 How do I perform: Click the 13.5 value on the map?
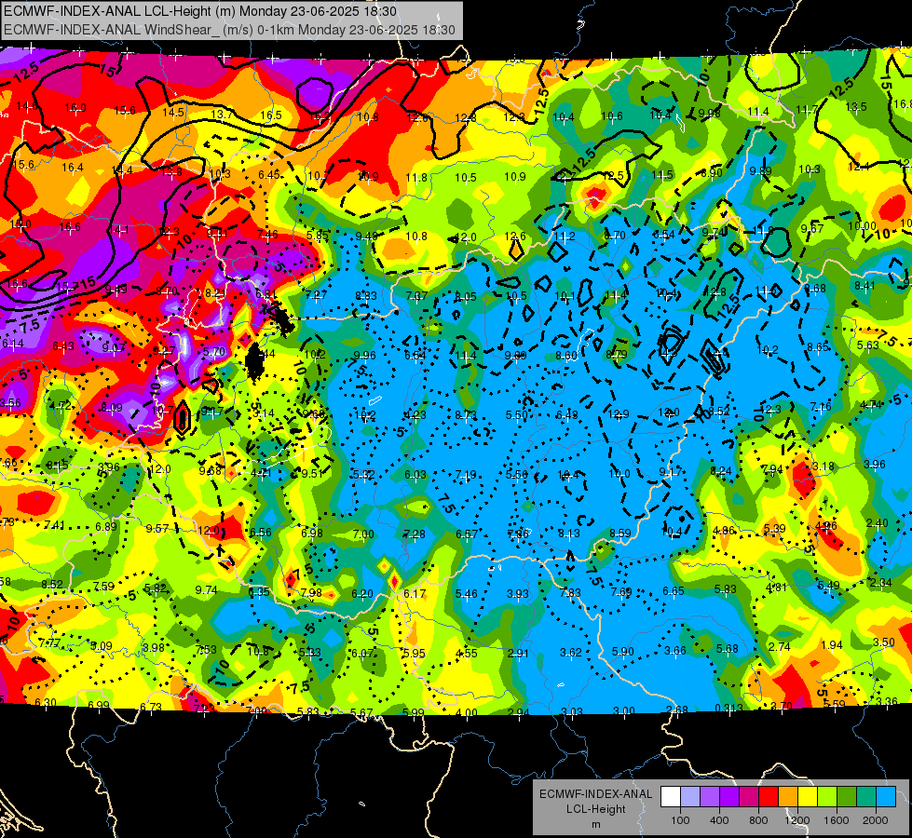pos(856,106)
